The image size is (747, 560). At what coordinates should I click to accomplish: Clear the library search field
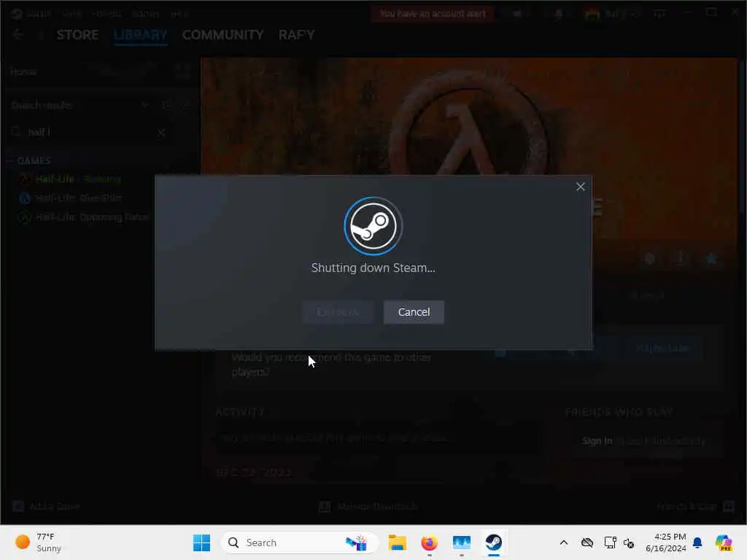[x=161, y=133]
